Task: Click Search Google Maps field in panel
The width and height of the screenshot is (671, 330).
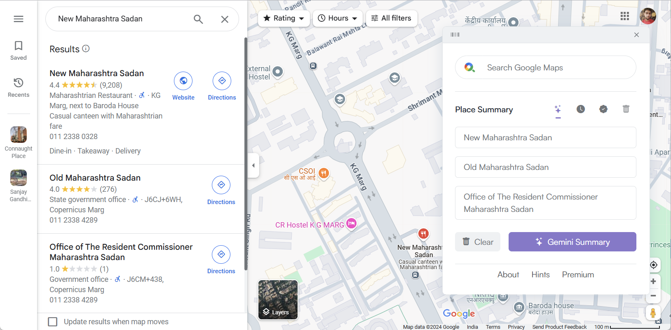Action: tap(546, 67)
